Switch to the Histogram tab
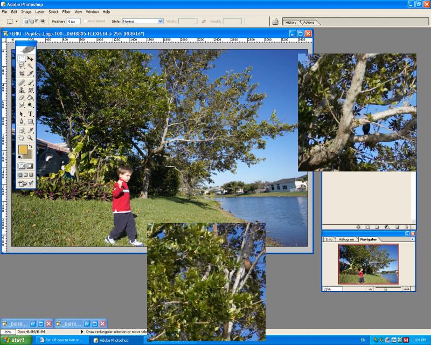This screenshot has width=431, height=345. pyautogui.click(x=346, y=239)
